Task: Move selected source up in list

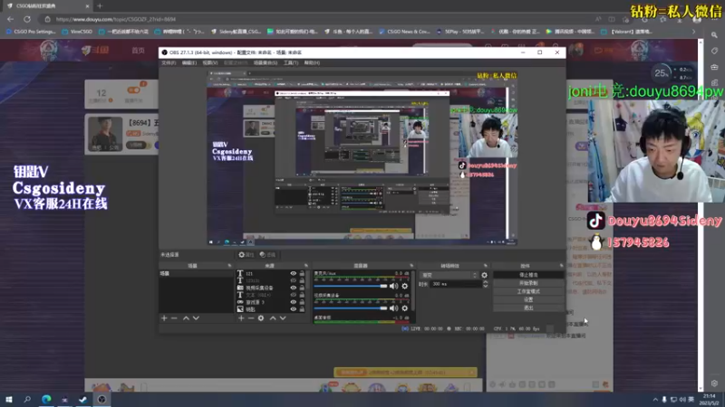Action: pyautogui.click(x=273, y=318)
